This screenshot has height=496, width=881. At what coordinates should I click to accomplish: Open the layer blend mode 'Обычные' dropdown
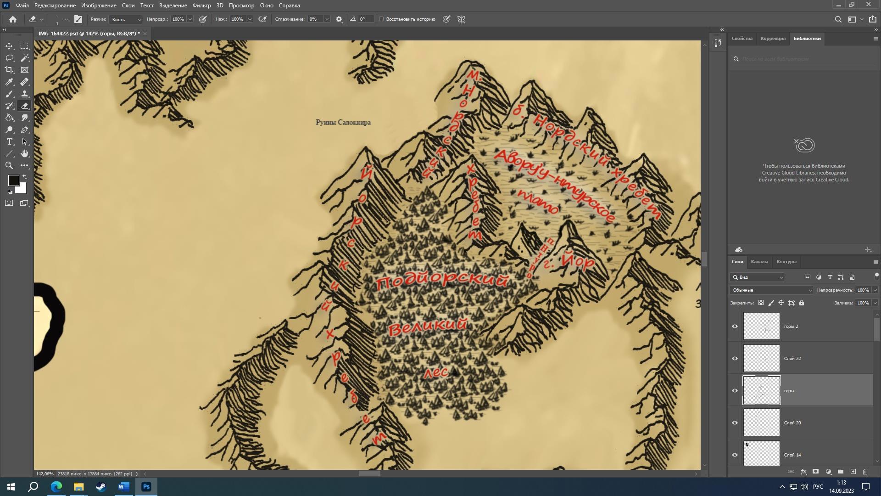coord(771,290)
